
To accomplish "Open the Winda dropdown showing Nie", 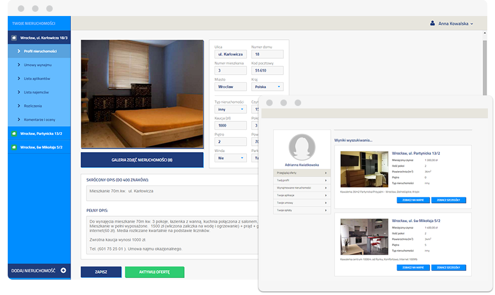I will (x=231, y=158).
